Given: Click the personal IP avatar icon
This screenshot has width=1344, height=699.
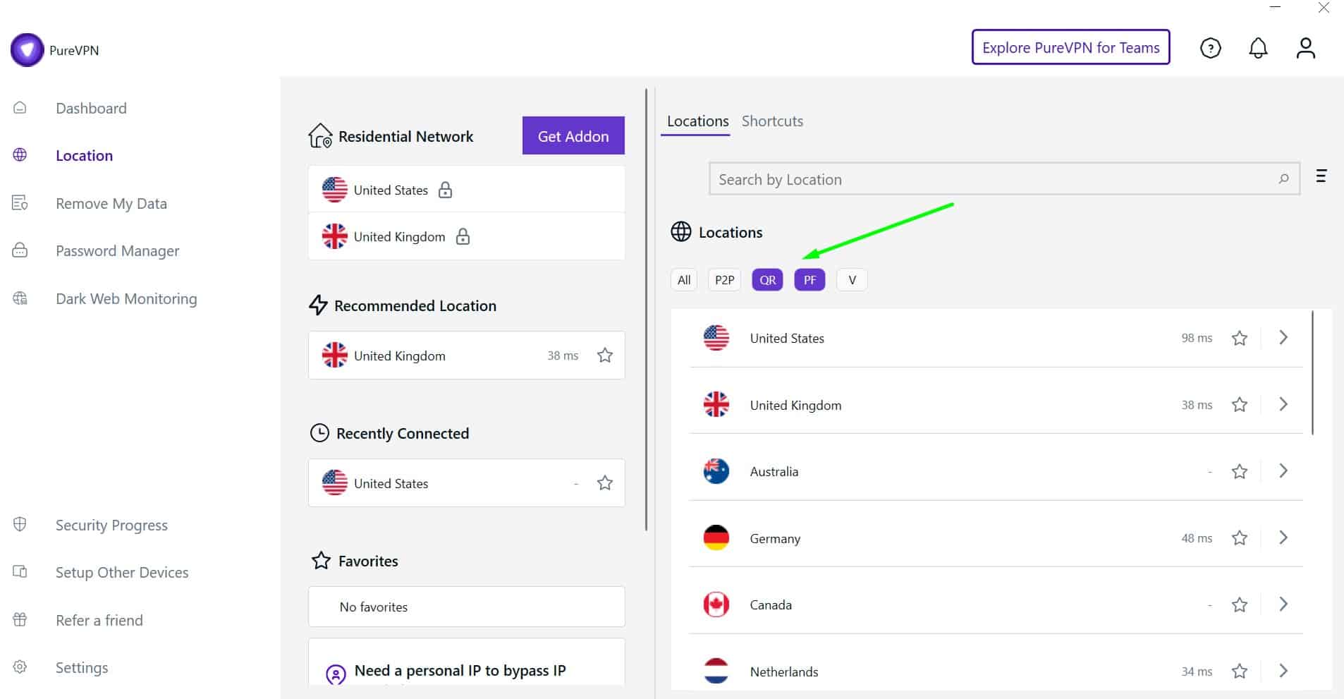Looking at the screenshot, I should pos(336,674).
